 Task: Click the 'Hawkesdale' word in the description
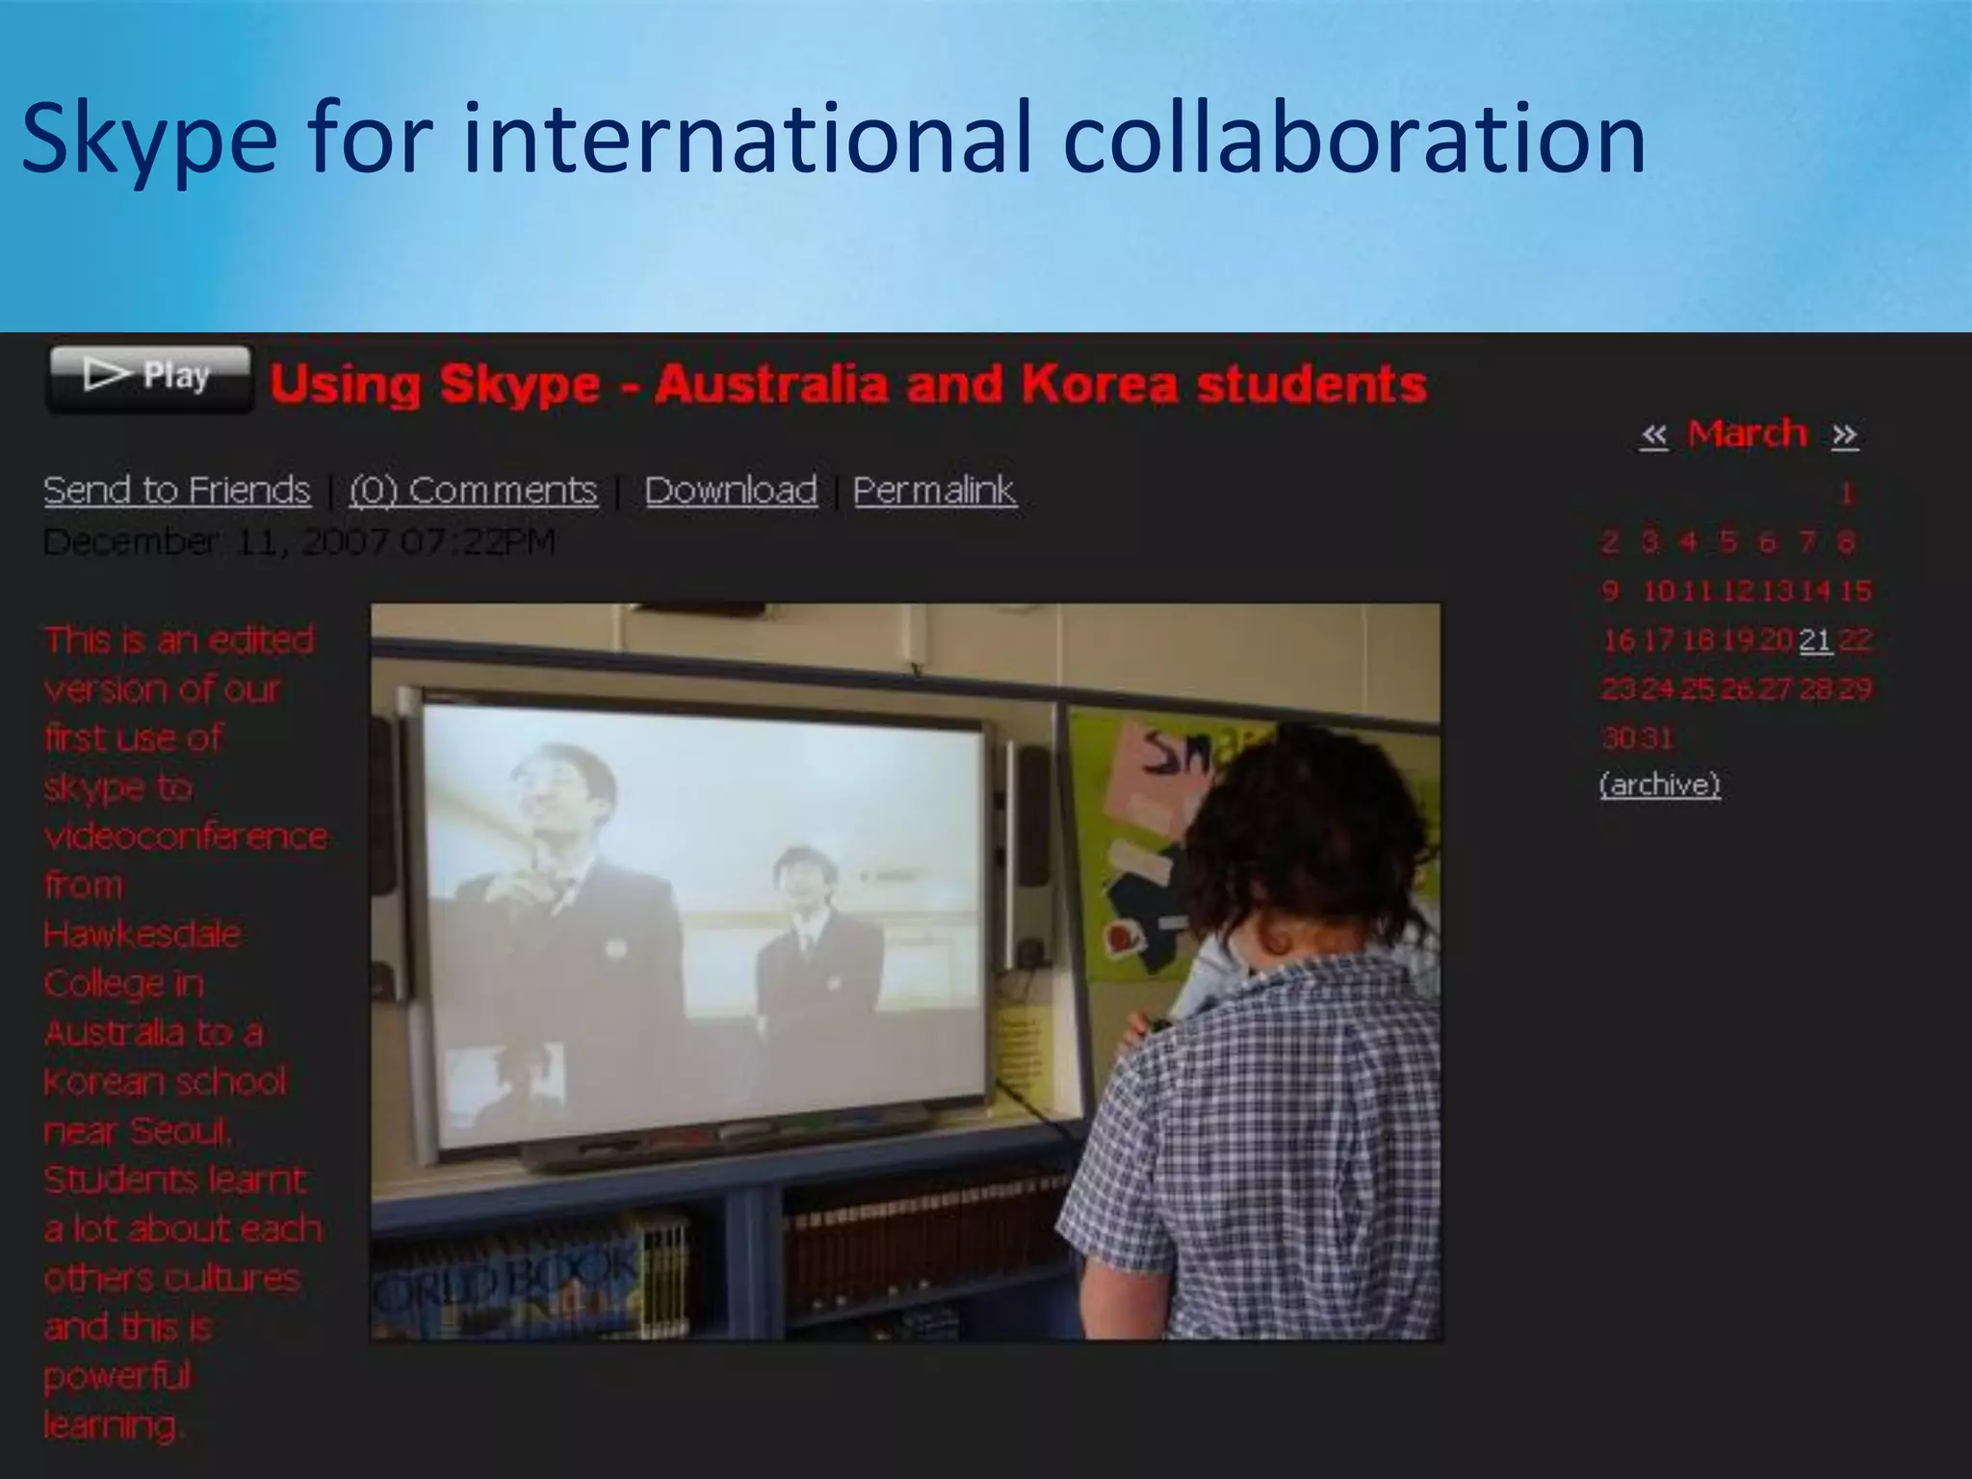tap(142, 933)
